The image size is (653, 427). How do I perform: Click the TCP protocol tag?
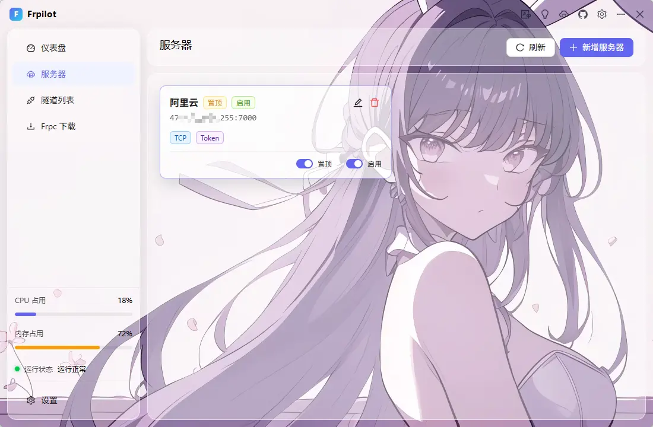tap(180, 138)
